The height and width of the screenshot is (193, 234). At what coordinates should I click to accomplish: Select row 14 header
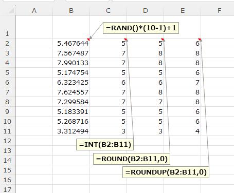pyautogui.click(x=8, y=160)
